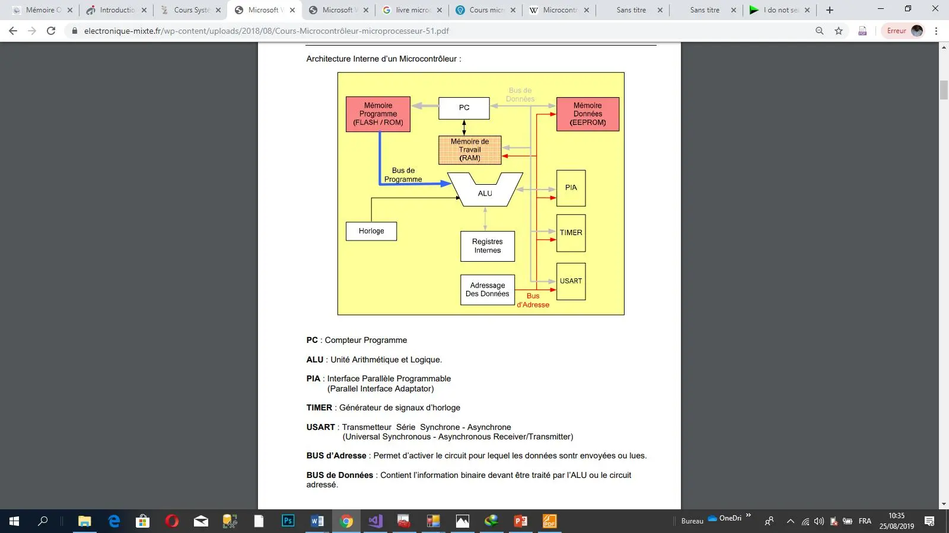Viewport: 949px width, 533px height.
Task: Open Photoshop from the taskbar
Action: pyautogui.click(x=288, y=521)
